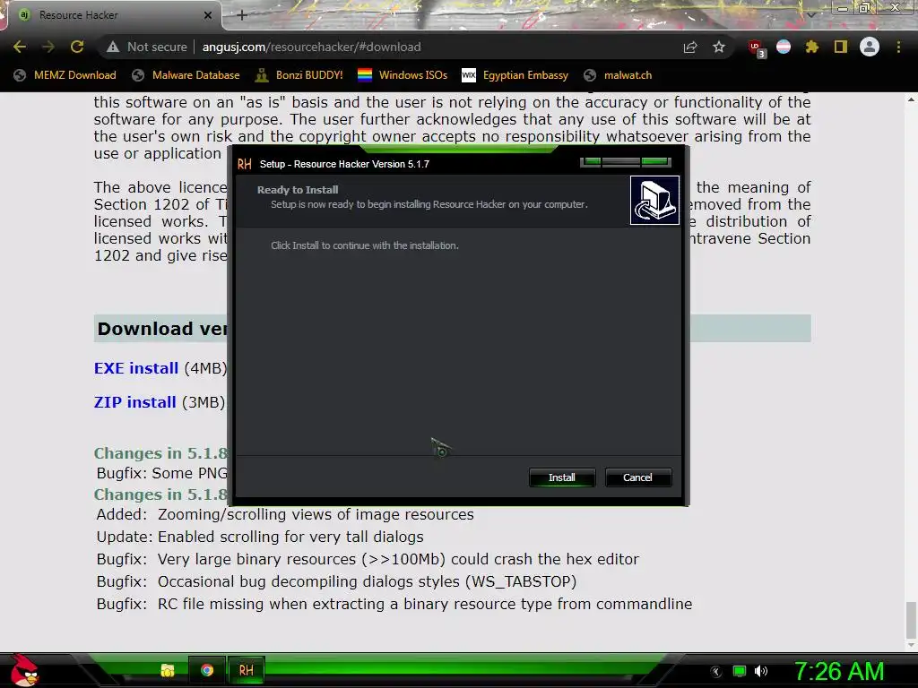Click the WS_TABSTOP bugfix line
Screen dimensions: 918x688
pos(337,581)
